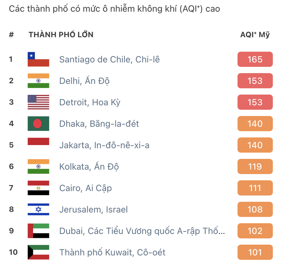Click the Israel flag icon
This screenshot has height=268, width=281.
(38, 209)
